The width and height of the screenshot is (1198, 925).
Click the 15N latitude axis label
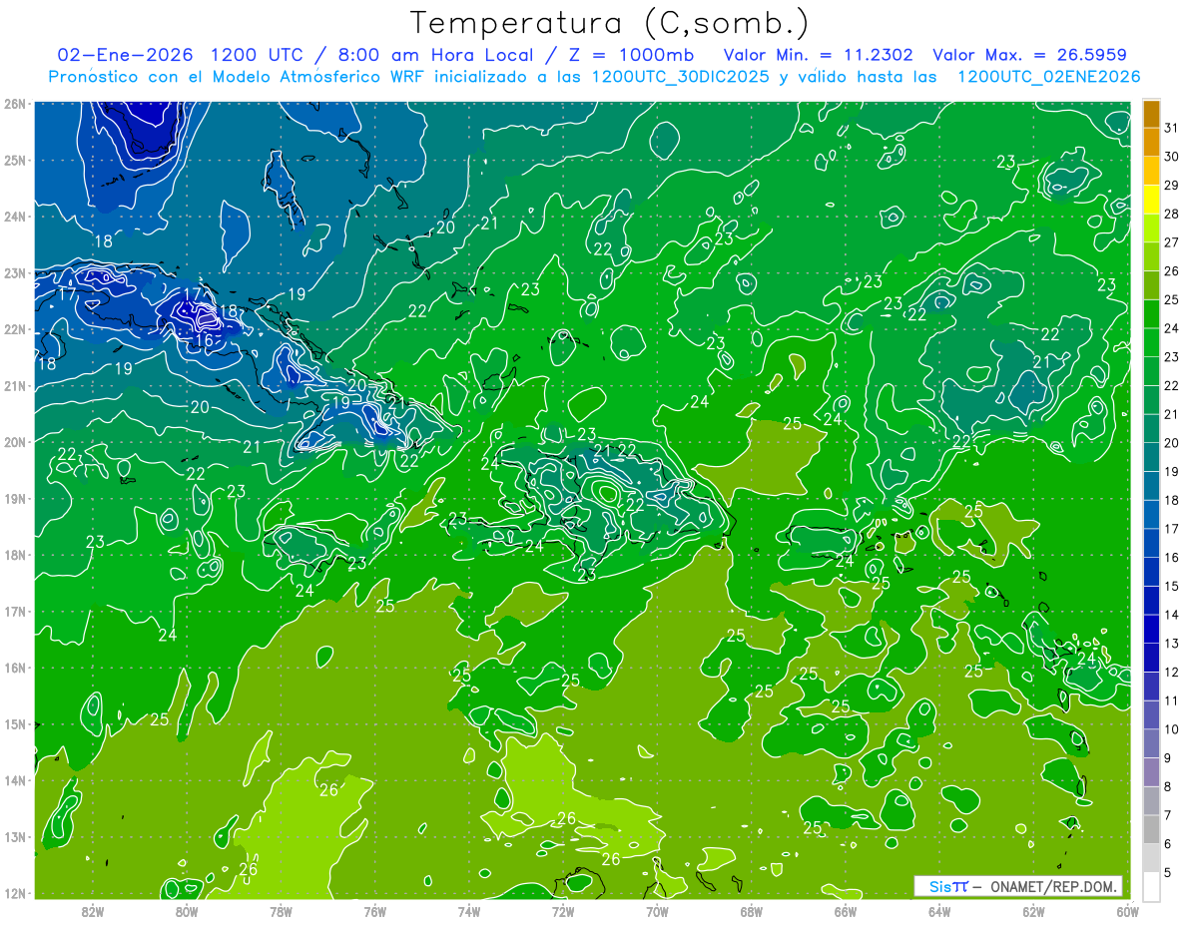(x=14, y=723)
